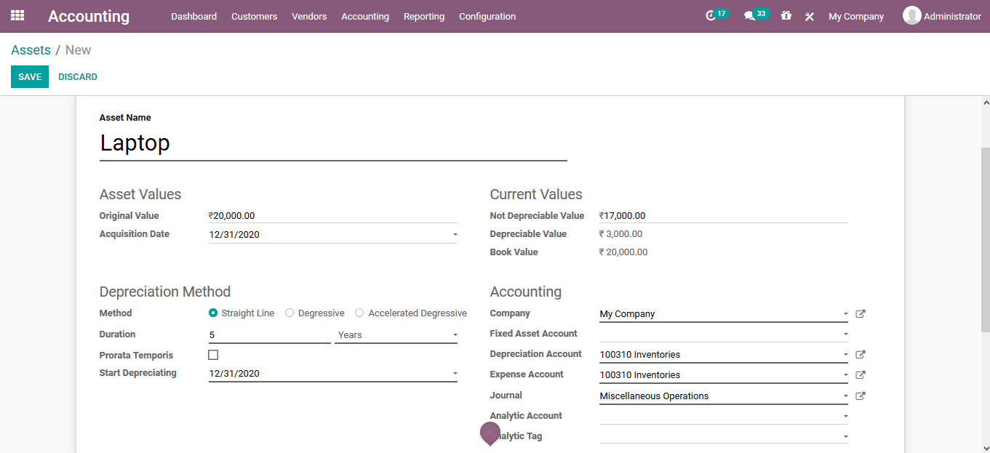Image resolution: width=990 pixels, height=453 pixels.
Task: Expand the Fixed Asset Account dropdown
Action: 845,334
